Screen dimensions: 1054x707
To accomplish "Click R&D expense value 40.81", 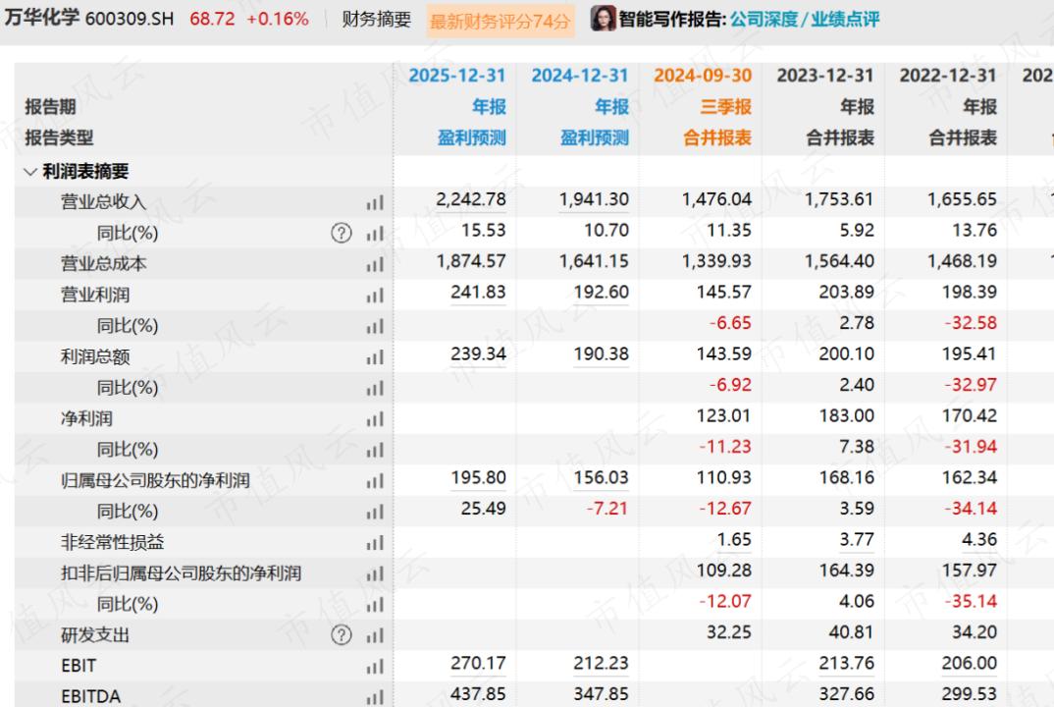I will [852, 633].
